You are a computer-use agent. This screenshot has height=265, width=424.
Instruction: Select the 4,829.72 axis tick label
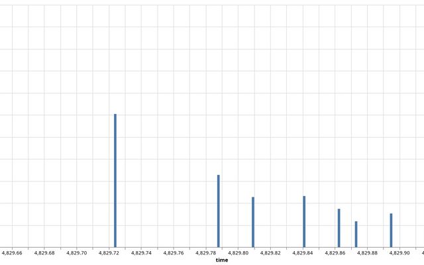coord(109,252)
